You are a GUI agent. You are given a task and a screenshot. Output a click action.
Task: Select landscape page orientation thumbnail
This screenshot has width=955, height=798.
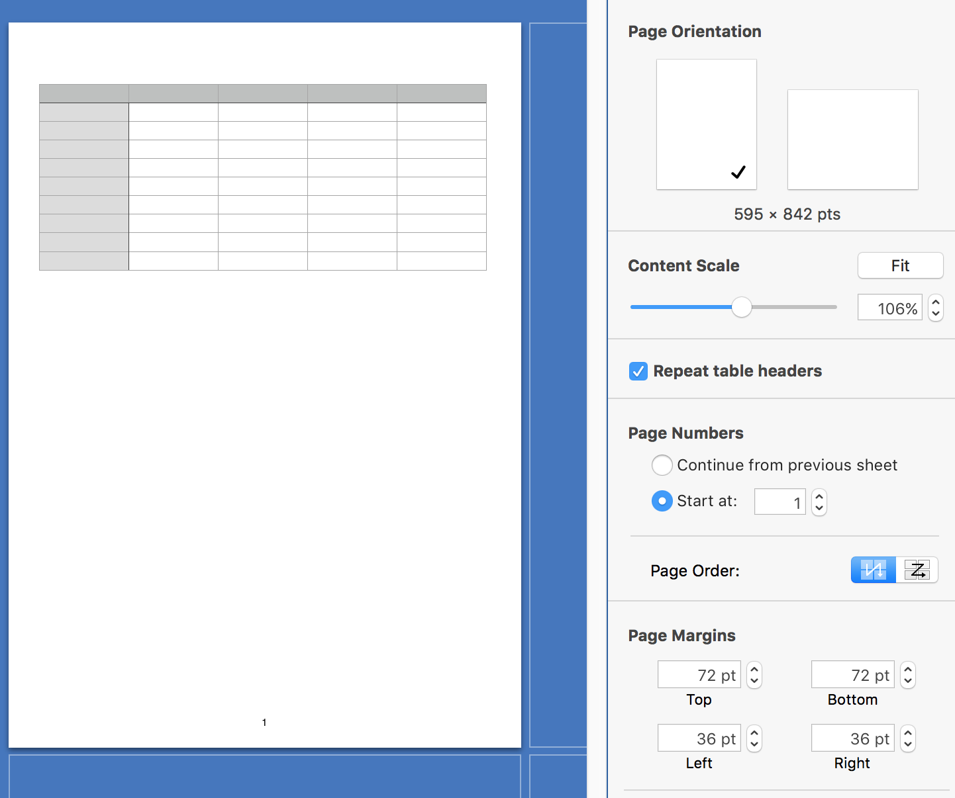(853, 140)
